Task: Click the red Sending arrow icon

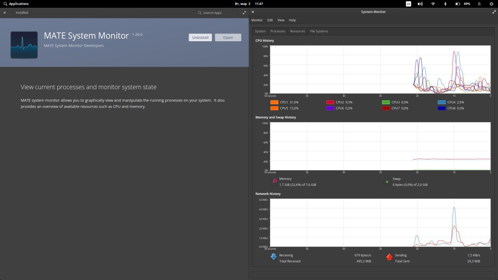Action: pyautogui.click(x=389, y=257)
